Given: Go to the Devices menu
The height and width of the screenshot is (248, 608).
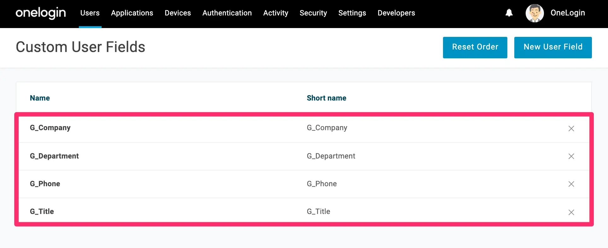Looking at the screenshot, I should tap(178, 13).
